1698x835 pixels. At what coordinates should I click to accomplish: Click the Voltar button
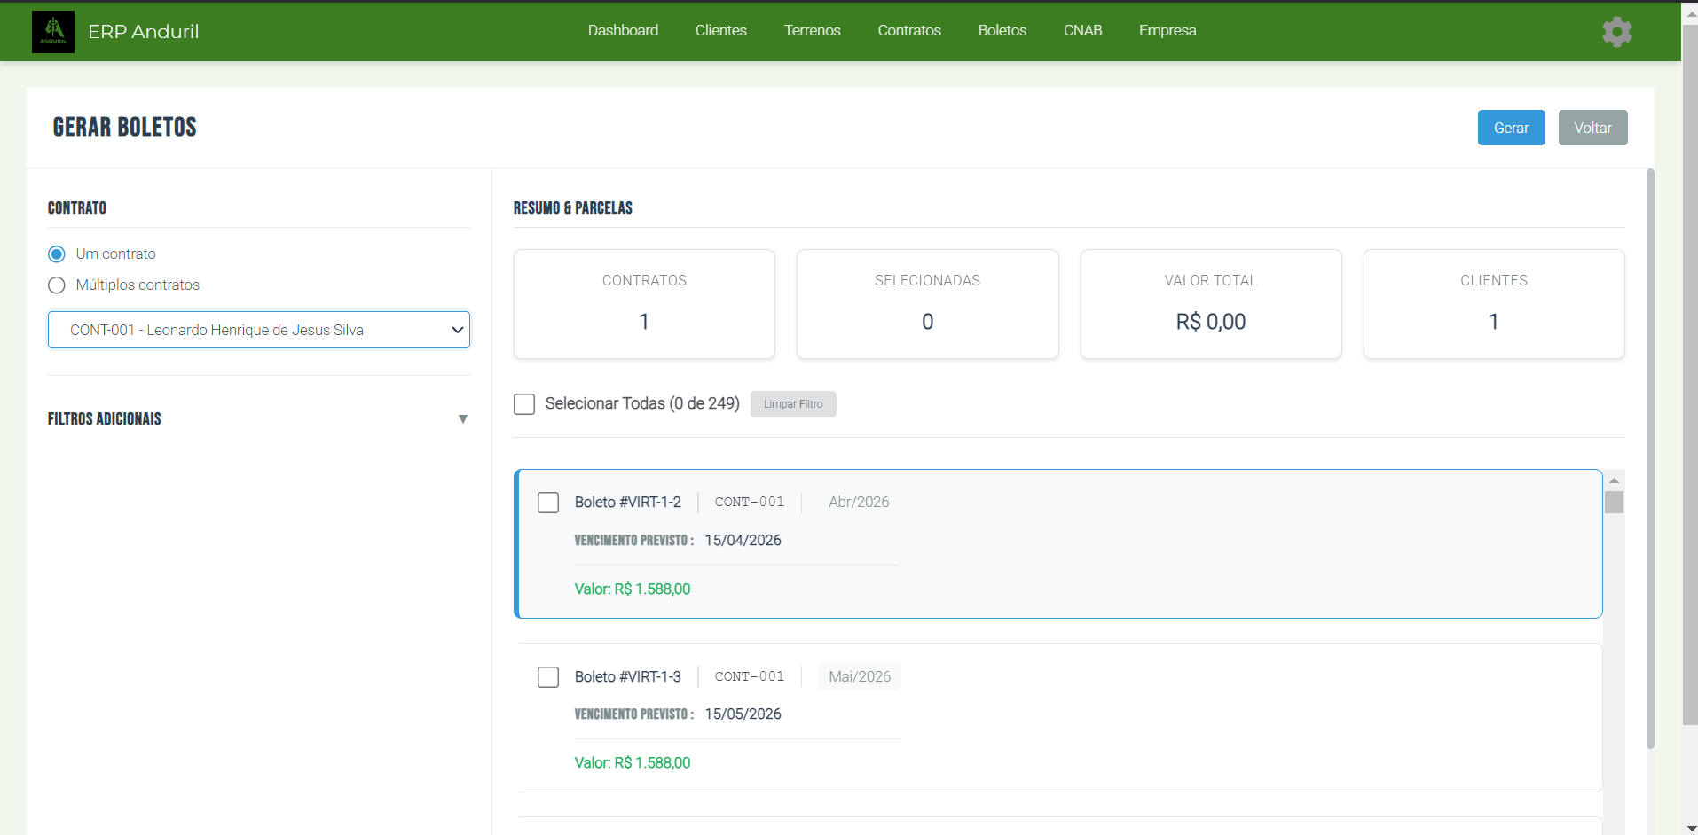click(x=1592, y=128)
